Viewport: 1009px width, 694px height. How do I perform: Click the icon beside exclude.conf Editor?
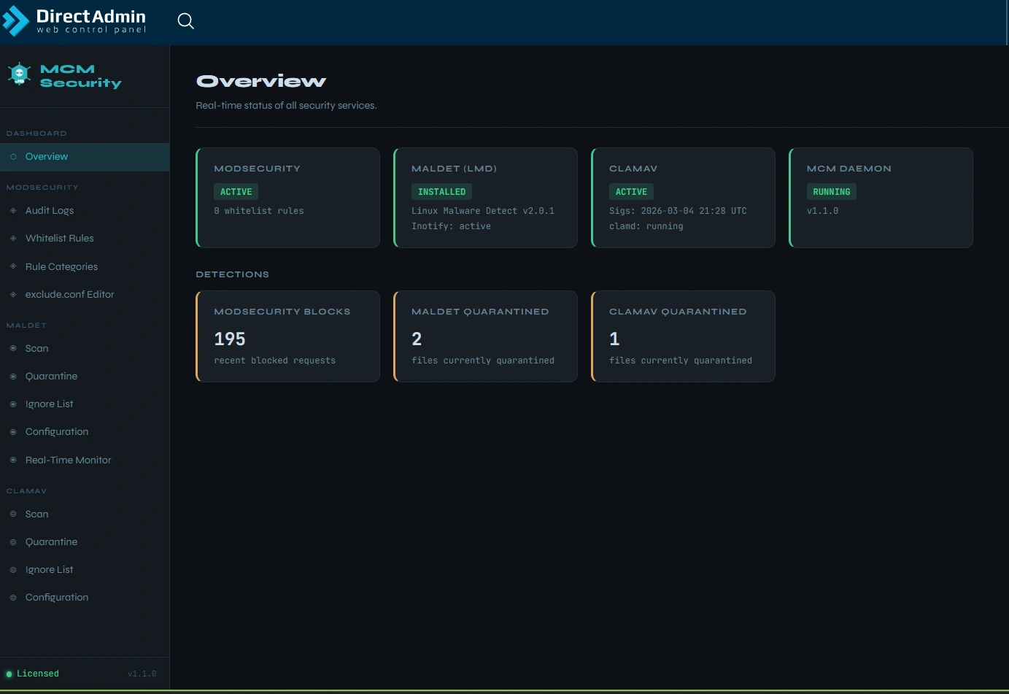[x=13, y=295]
